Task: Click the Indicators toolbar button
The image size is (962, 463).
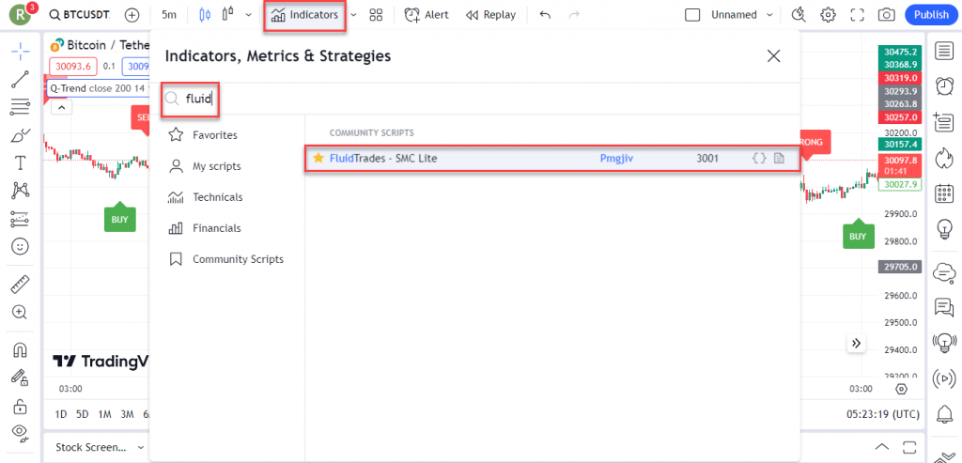Action: point(305,15)
